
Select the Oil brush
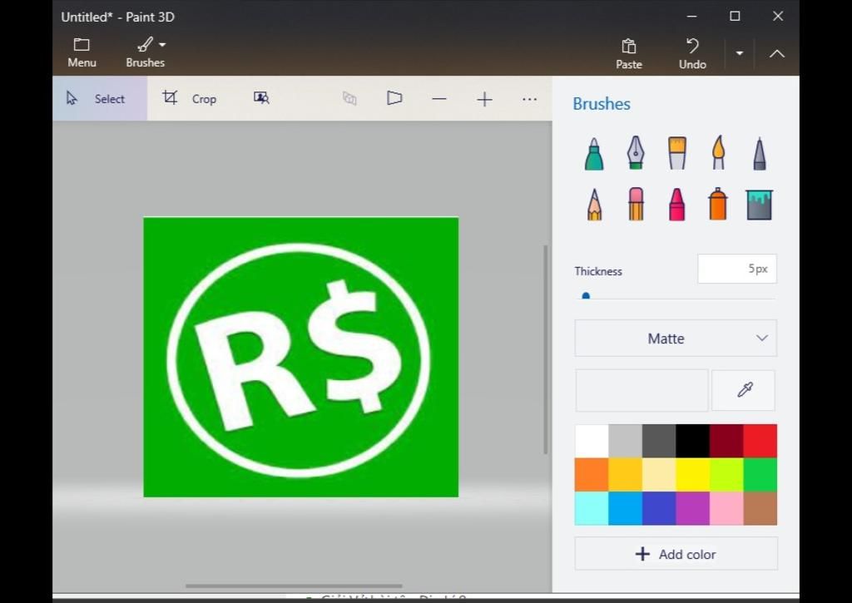point(677,153)
